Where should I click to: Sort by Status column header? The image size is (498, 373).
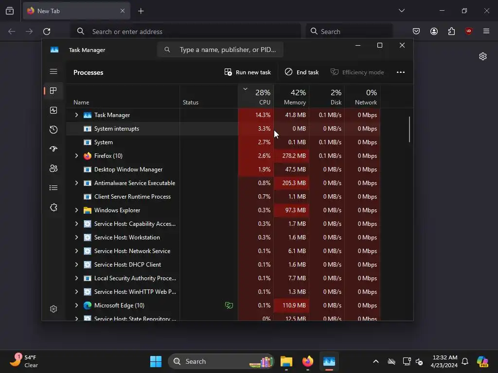pos(209,97)
